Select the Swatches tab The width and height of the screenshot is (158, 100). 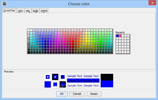click(x=10, y=10)
